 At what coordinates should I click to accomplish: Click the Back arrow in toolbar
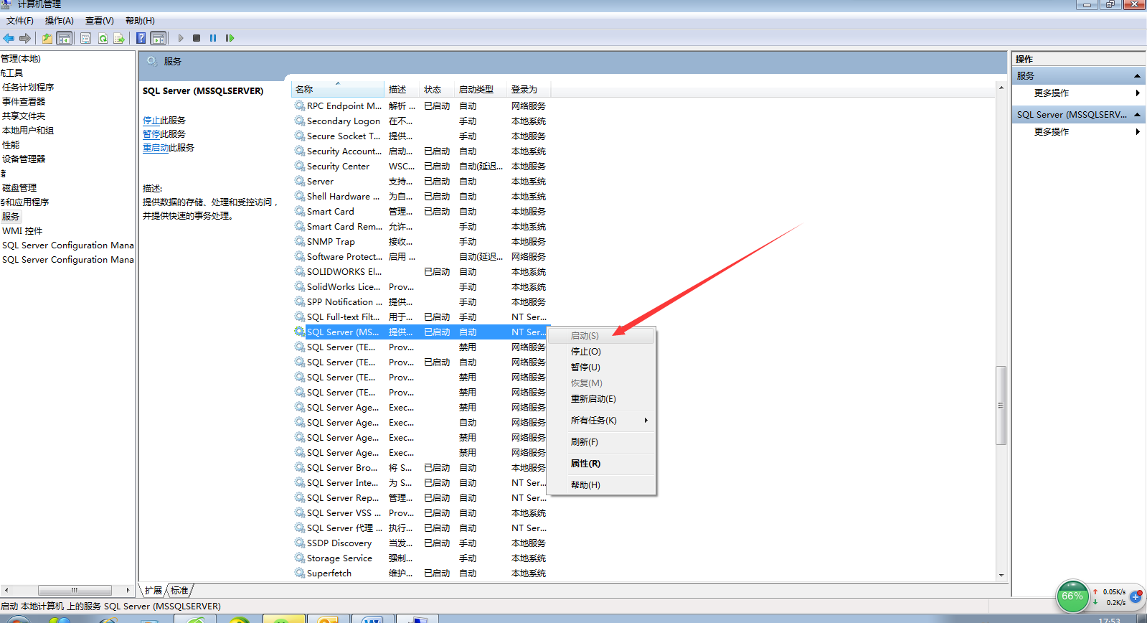click(x=9, y=38)
